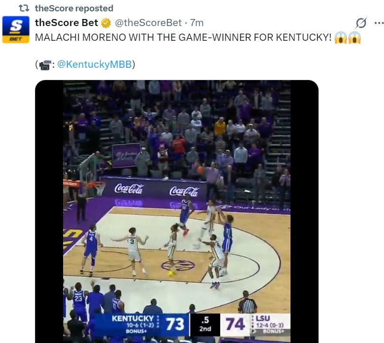The height and width of the screenshot is (343, 384).
Task: Click the .5 2nd game clock
Action: tap(205, 324)
